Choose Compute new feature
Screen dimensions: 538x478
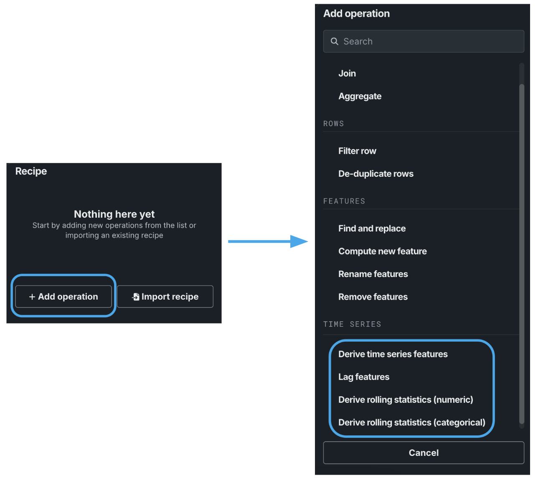tap(382, 251)
